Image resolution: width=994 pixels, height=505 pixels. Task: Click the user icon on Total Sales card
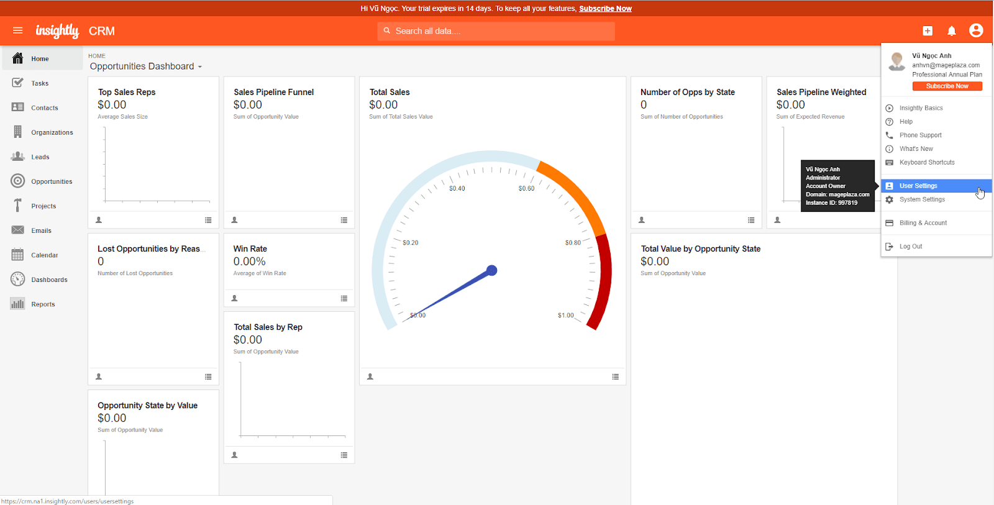tap(370, 376)
